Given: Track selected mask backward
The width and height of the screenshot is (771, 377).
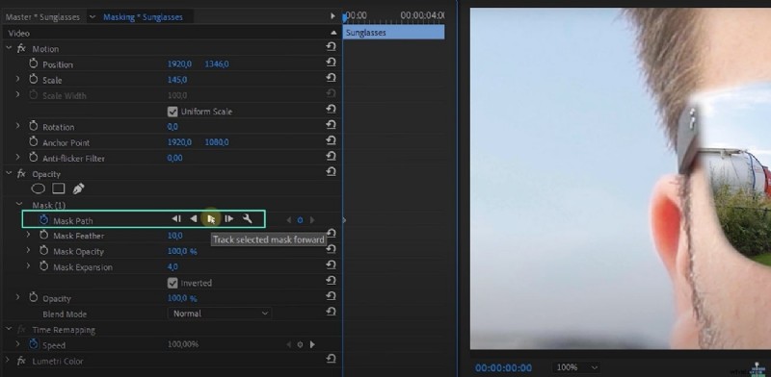Looking at the screenshot, I should coord(194,219).
